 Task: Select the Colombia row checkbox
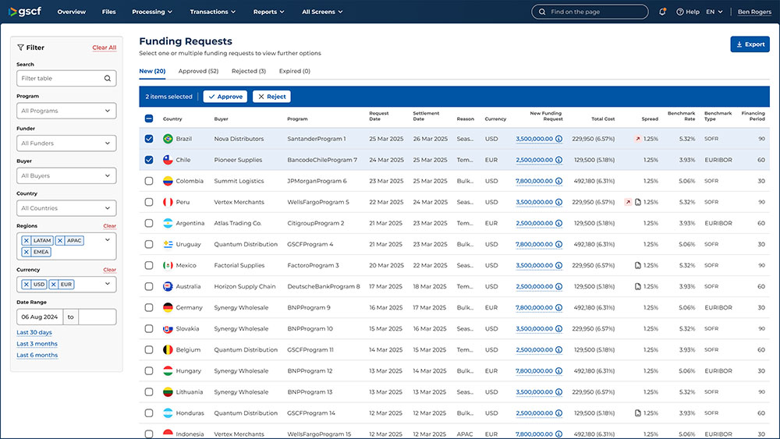click(x=149, y=181)
